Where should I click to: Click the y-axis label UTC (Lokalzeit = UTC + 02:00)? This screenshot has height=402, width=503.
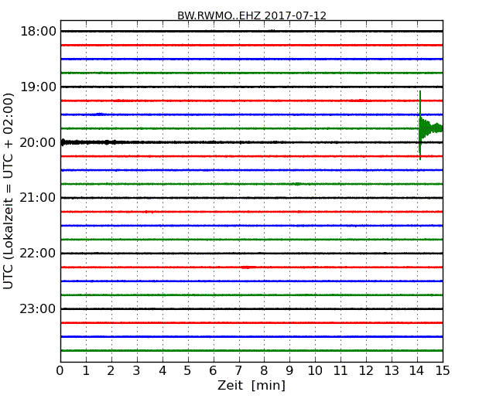click(9, 191)
